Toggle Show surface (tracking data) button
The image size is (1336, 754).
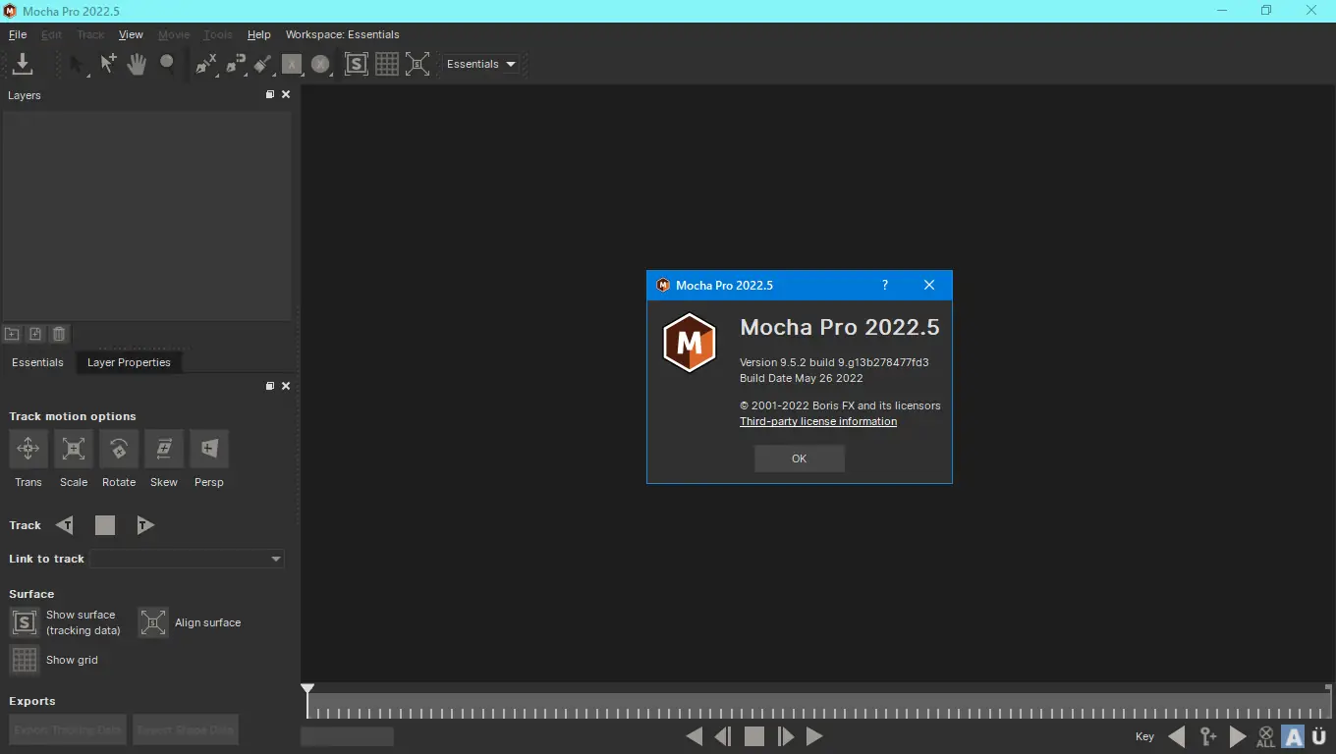pyautogui.click(x=24, y=622)
